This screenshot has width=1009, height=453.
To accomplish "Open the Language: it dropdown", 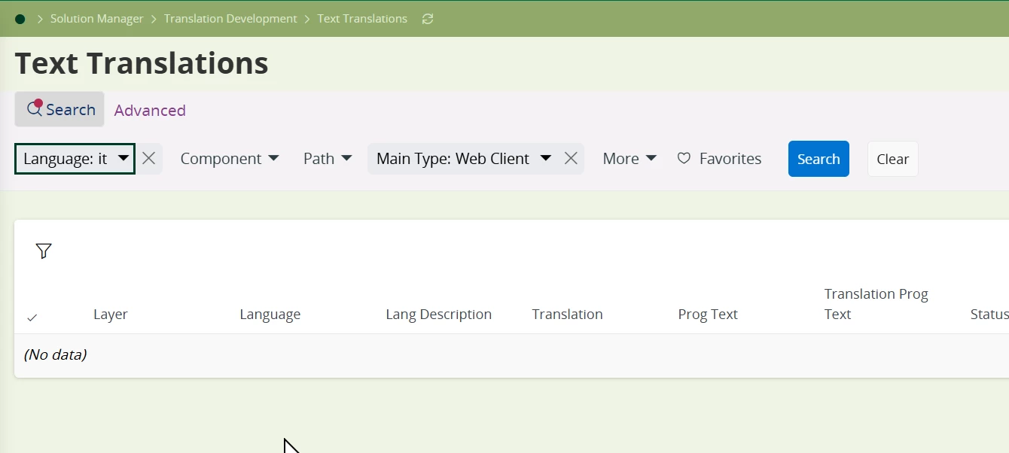I will pos(75,159).
